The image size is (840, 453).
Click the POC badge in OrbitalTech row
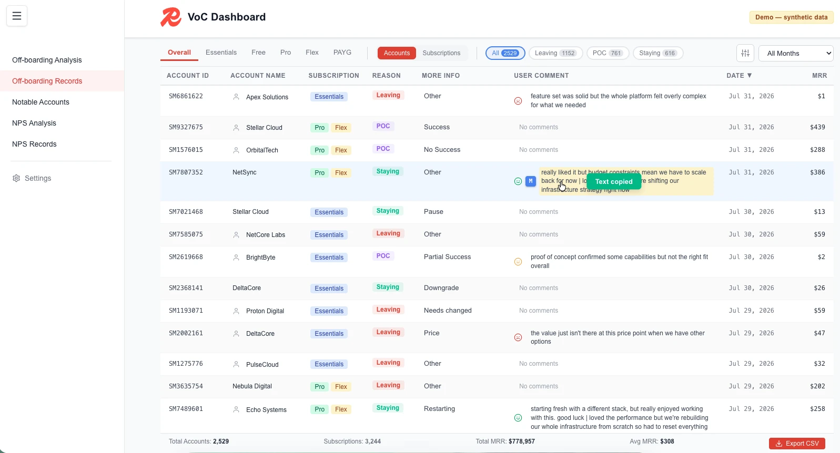pyautogui.click(x=383, y=149)
